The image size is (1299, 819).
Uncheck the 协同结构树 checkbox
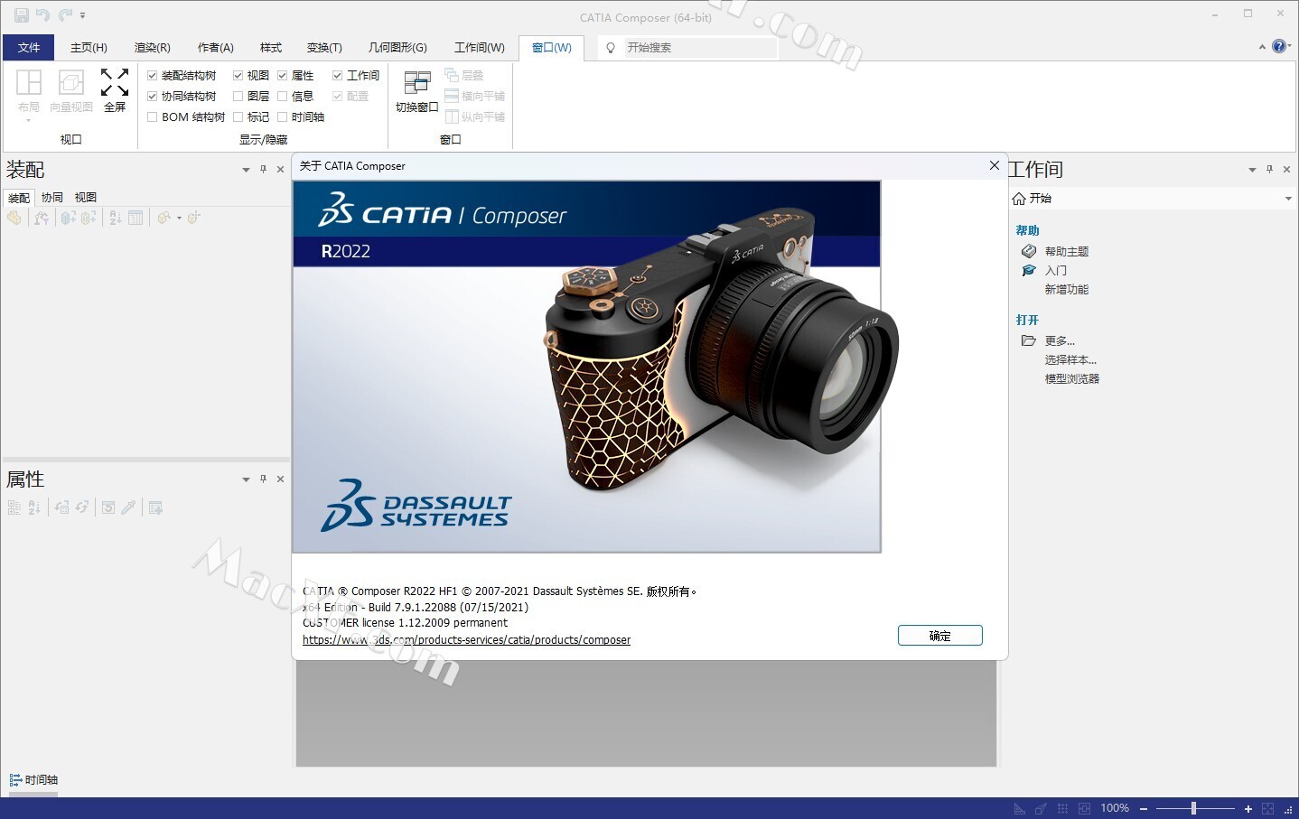click(152, 96)
